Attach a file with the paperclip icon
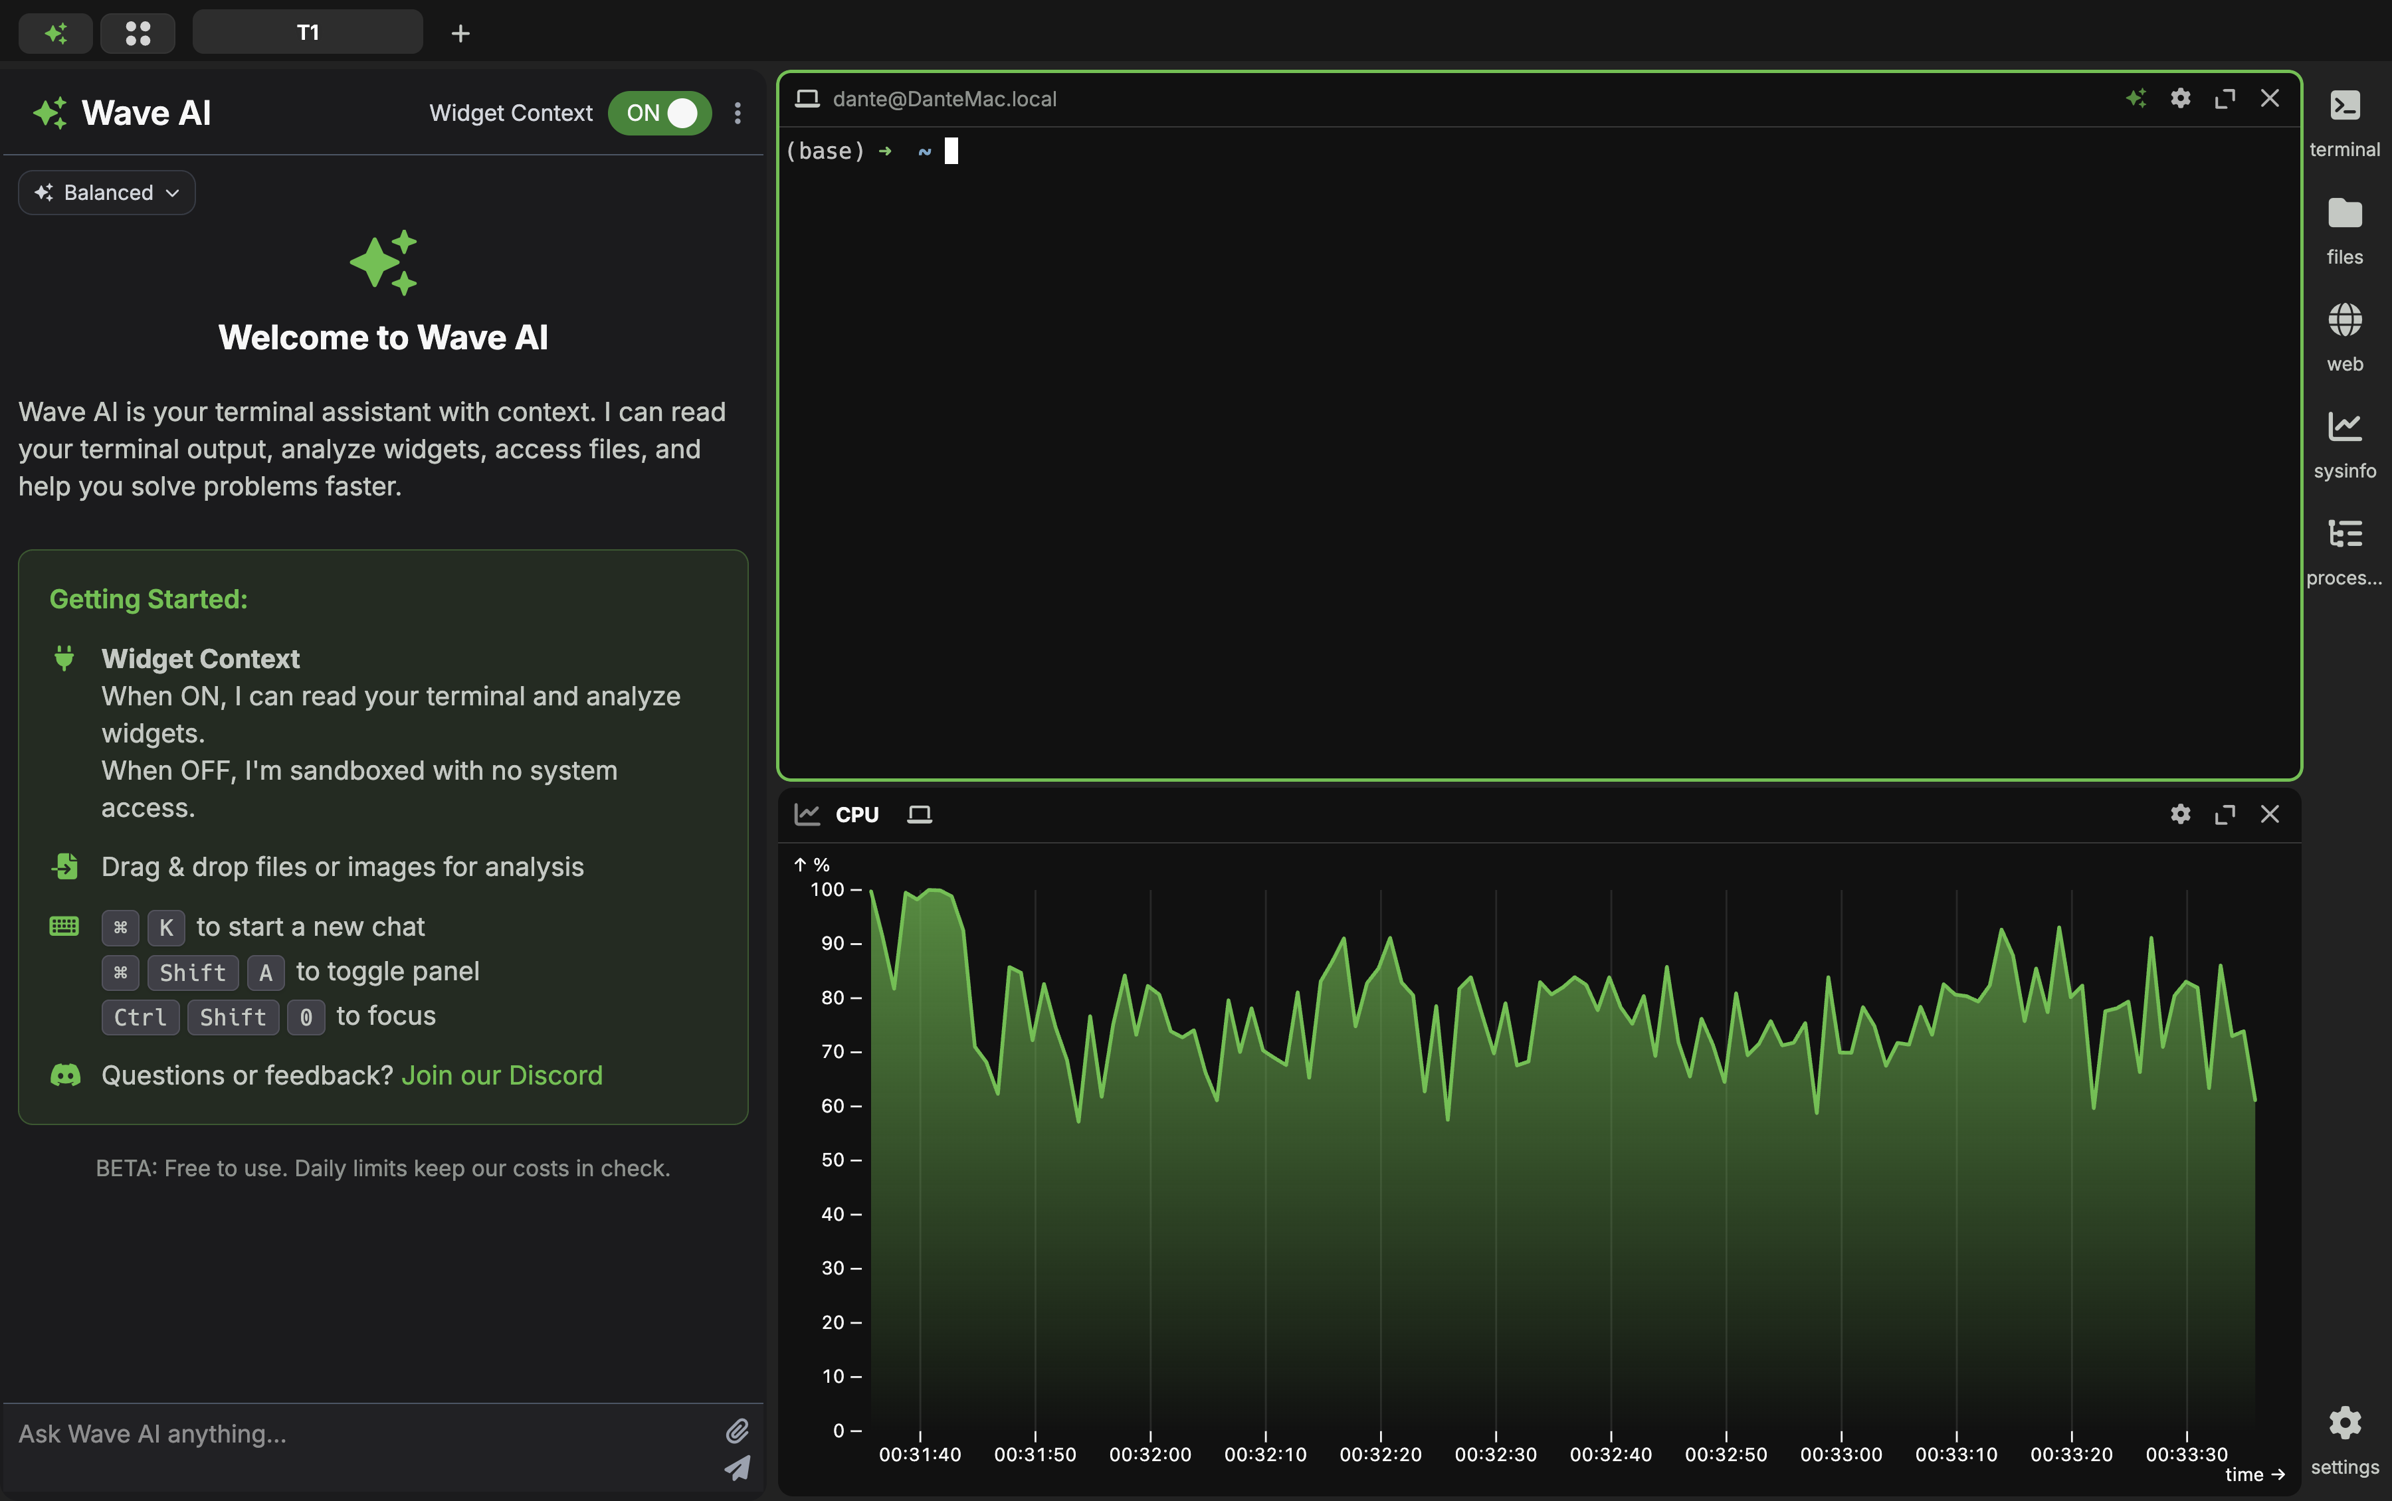 (x=737, y=1431)
